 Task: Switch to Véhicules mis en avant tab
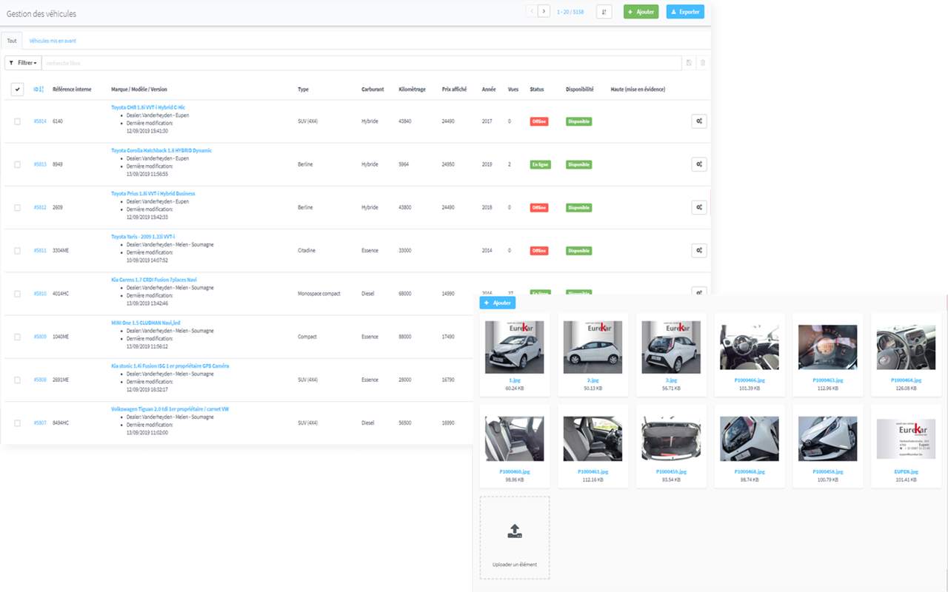point(53,41)
